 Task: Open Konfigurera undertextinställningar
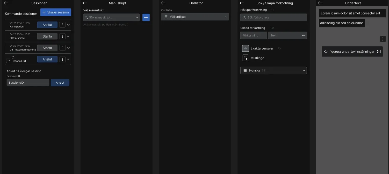[x=352, y=52]
